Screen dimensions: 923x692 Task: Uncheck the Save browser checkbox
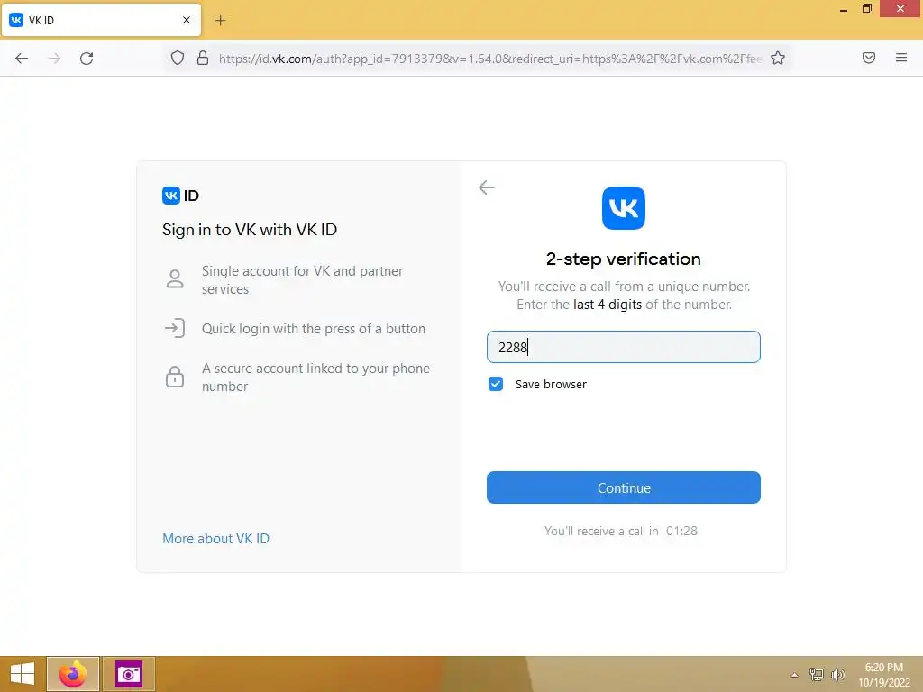(496, 384)
